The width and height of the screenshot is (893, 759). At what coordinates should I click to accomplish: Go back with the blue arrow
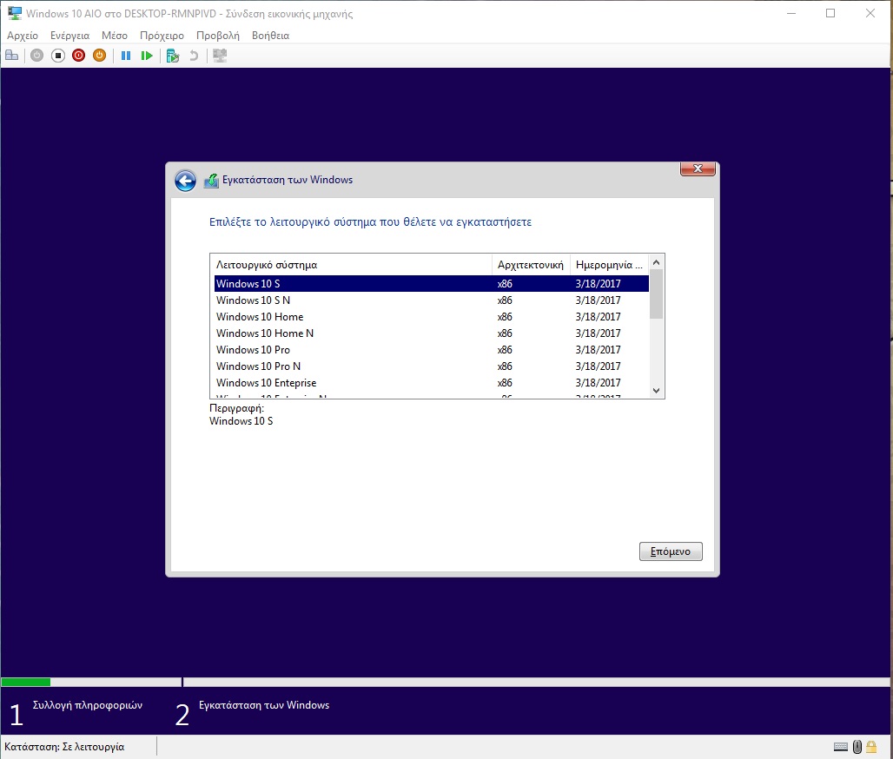pyautogui.click(x=185, y=181)
